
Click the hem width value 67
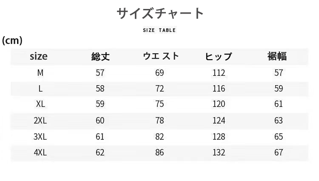click(279, 152)
